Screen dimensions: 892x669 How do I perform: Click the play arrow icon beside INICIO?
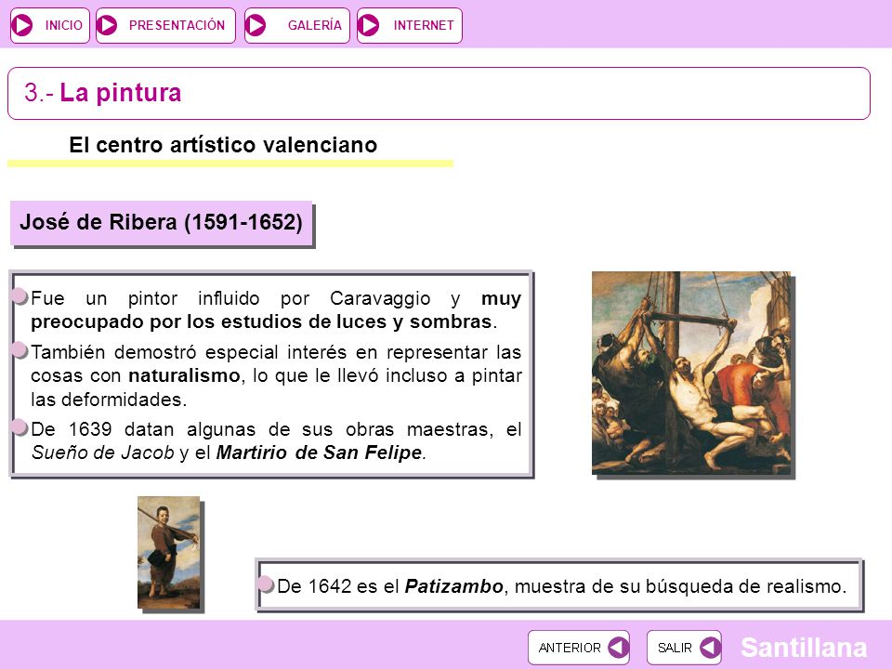coord(22,25)
